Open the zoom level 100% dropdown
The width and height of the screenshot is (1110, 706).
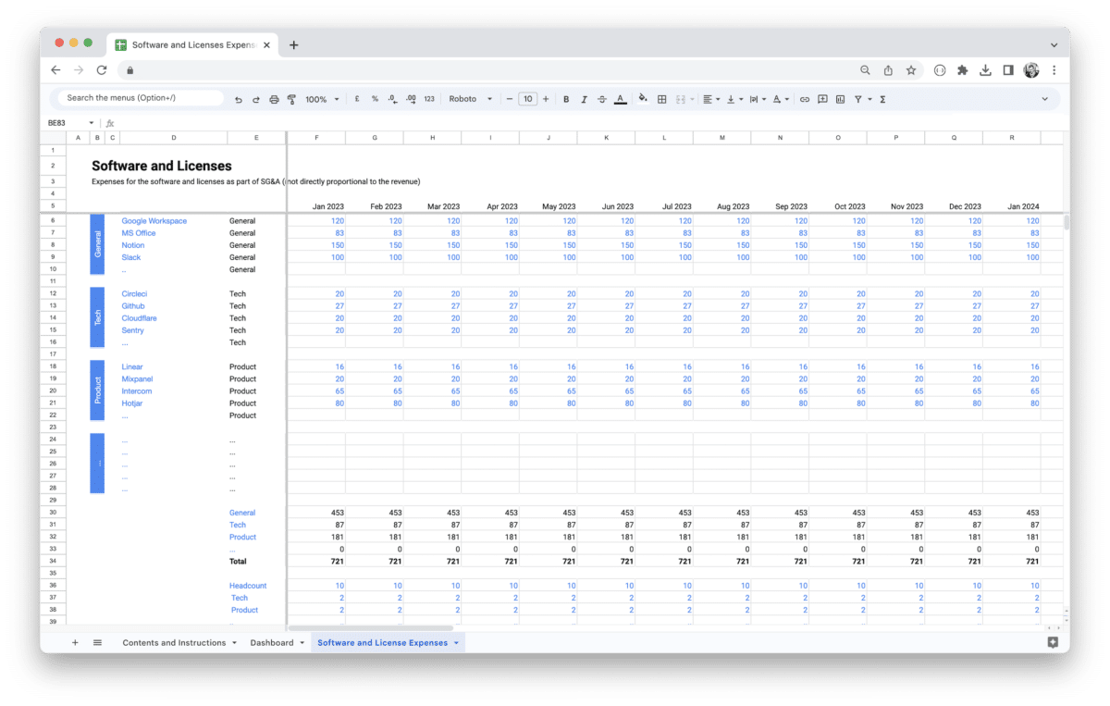pos(320,98)
